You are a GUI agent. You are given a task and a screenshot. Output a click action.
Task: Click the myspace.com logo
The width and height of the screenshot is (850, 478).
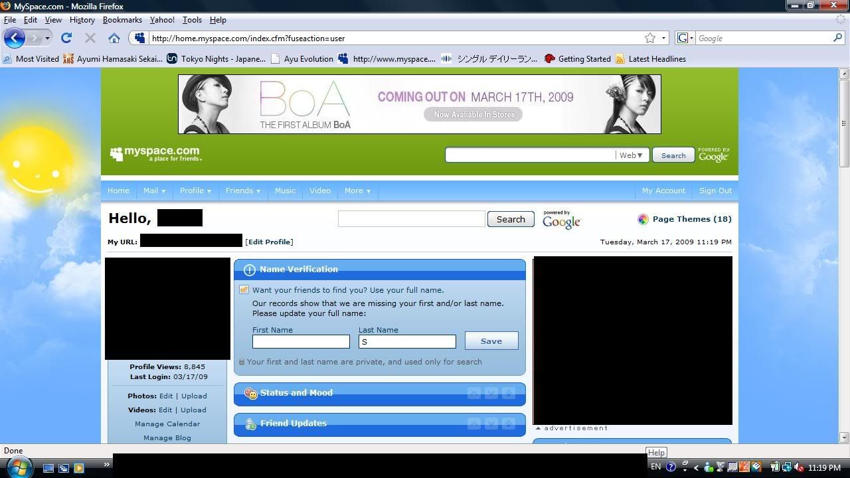point(155,154)
